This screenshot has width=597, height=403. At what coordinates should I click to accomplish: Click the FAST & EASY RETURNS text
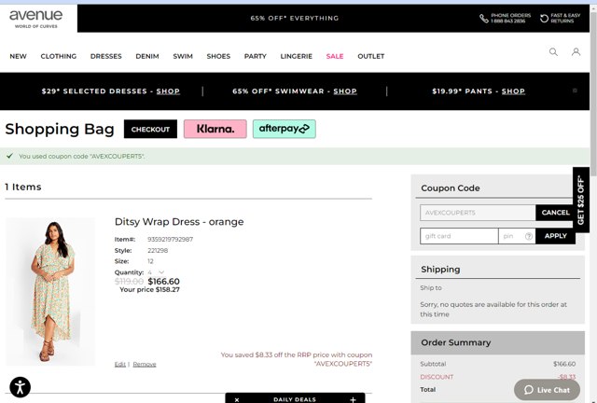coord(565,18)
